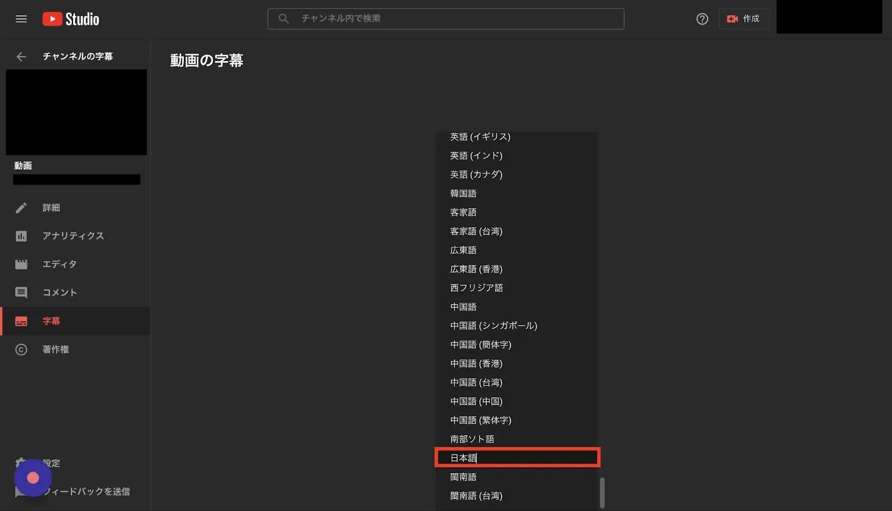Click the video thumbnail in sidebar
The image size is (892, 511).
point(76,112)
